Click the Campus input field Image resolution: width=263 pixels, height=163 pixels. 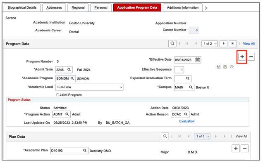click(x=184, y=87)
